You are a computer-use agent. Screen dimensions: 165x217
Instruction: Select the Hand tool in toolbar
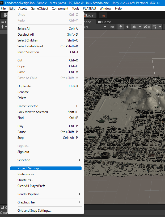(x=5, y=15)
